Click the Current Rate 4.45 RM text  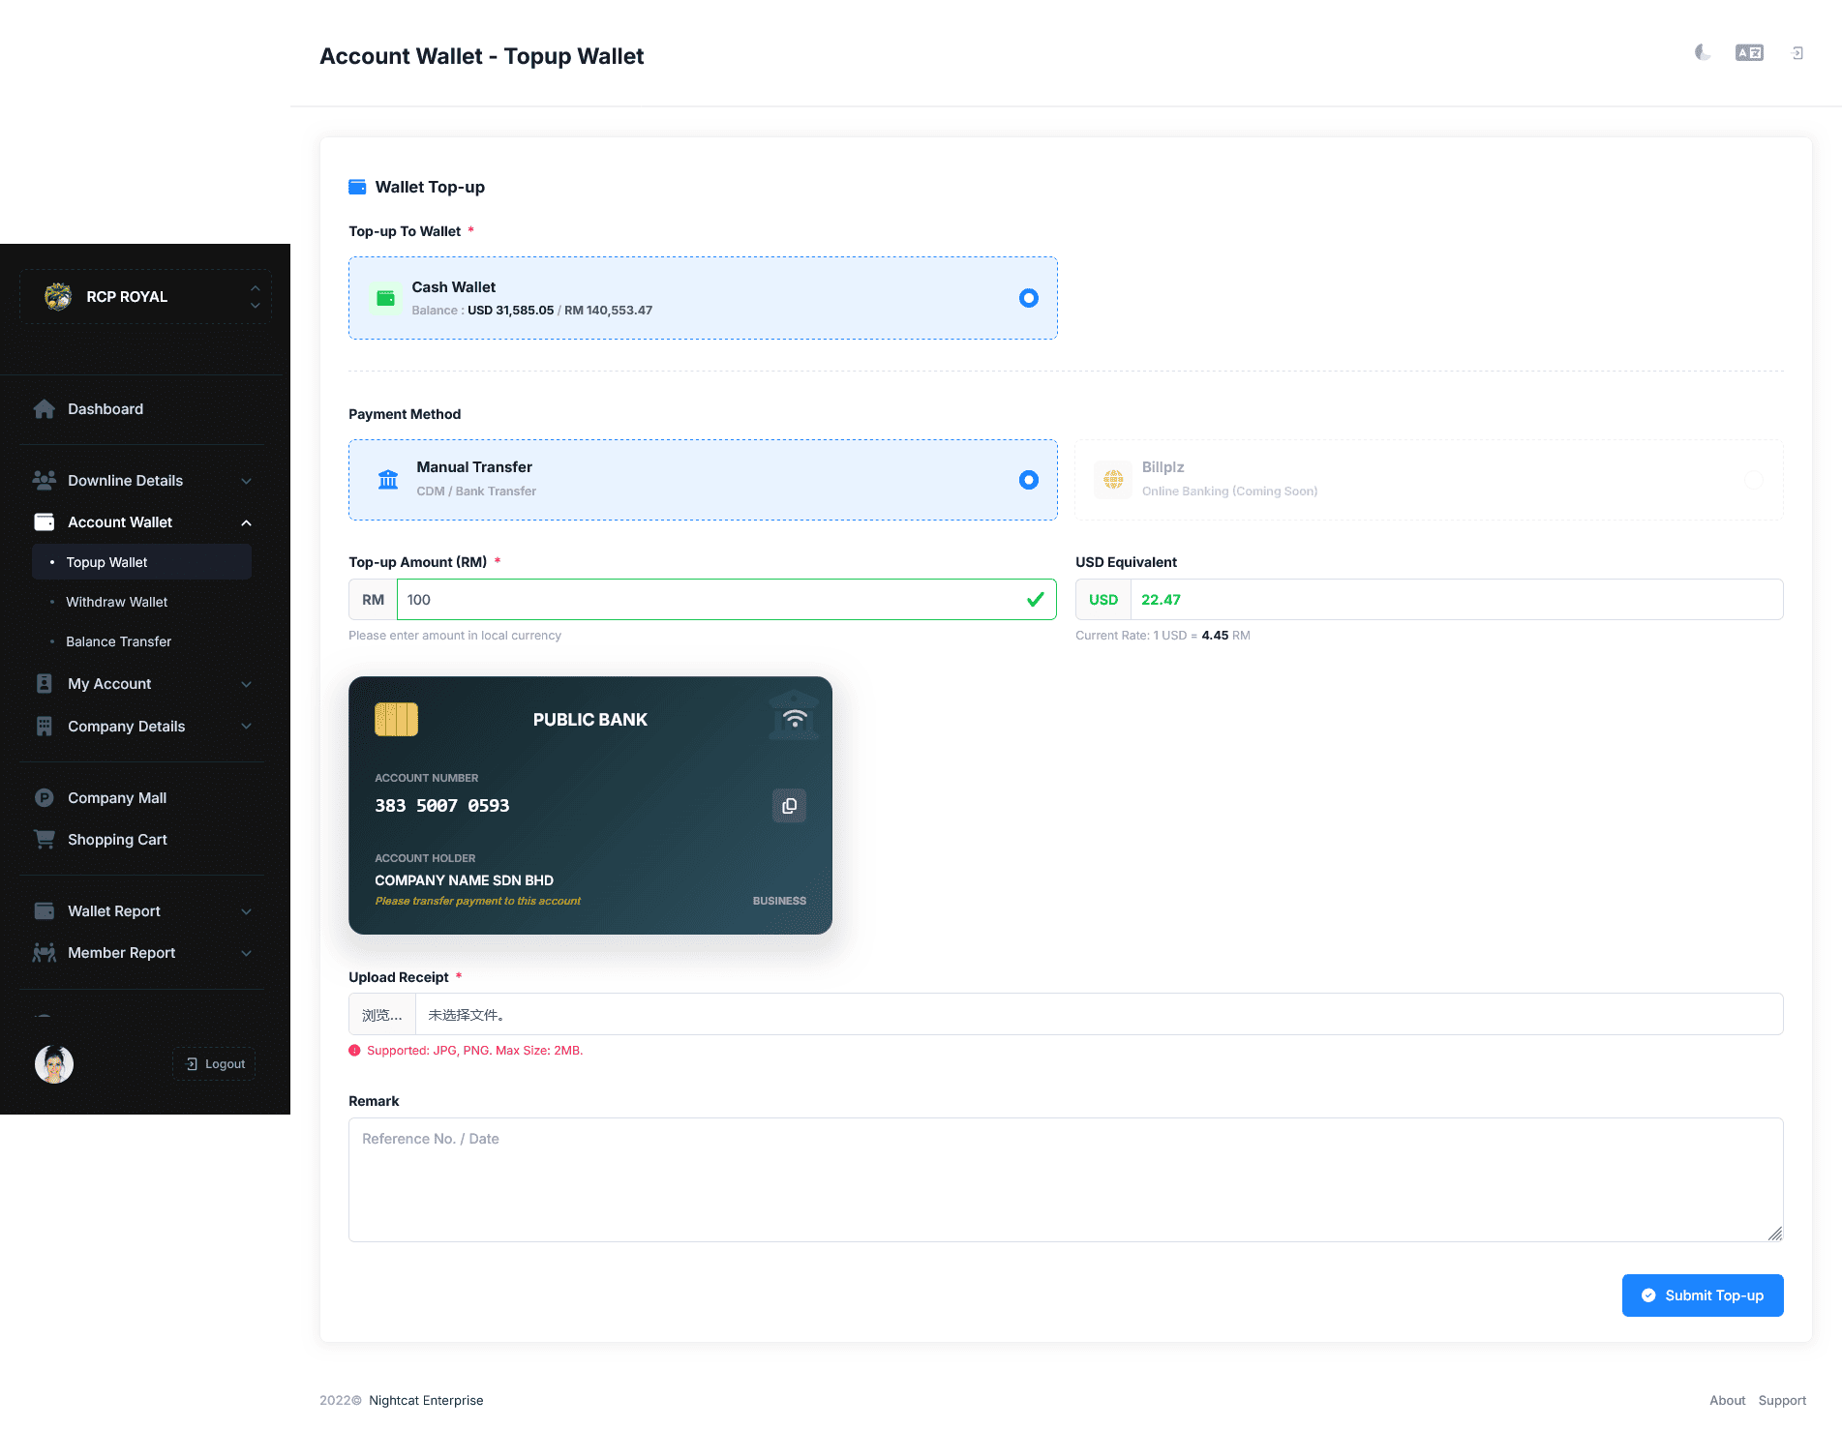1163,636
